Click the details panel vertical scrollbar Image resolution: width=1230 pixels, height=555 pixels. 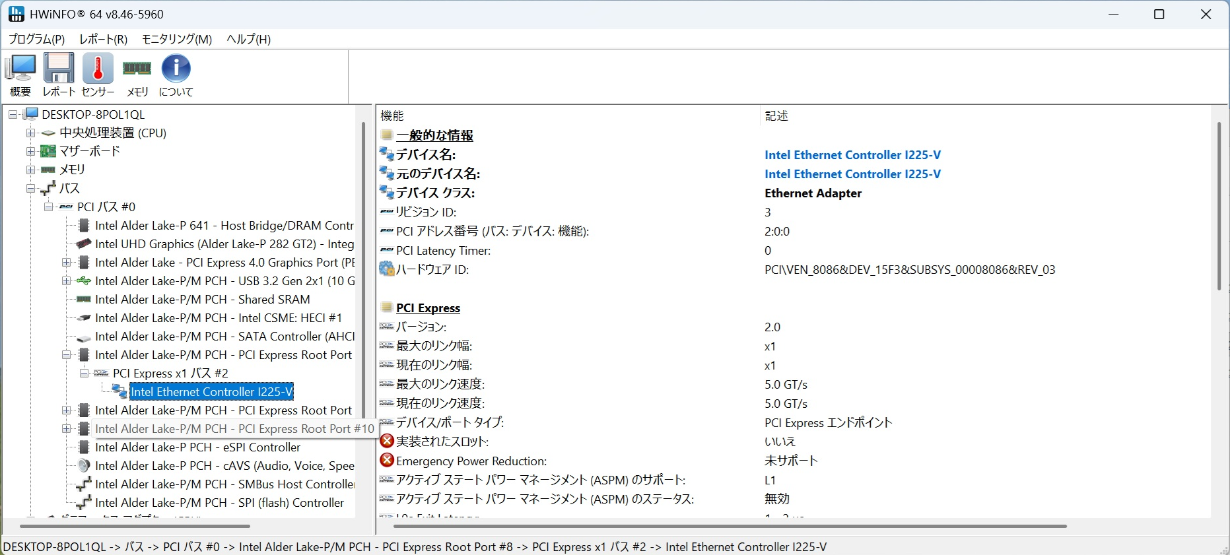pos(1219,206)
